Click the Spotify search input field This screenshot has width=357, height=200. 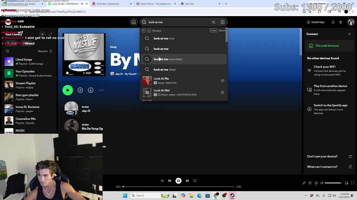click(x=178, y=22)
